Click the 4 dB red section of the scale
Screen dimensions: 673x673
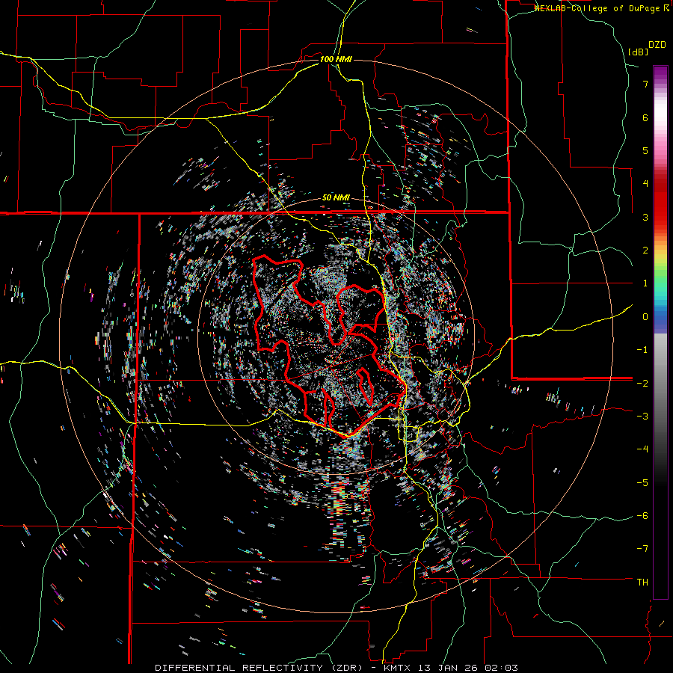click(x=660, y=184)
